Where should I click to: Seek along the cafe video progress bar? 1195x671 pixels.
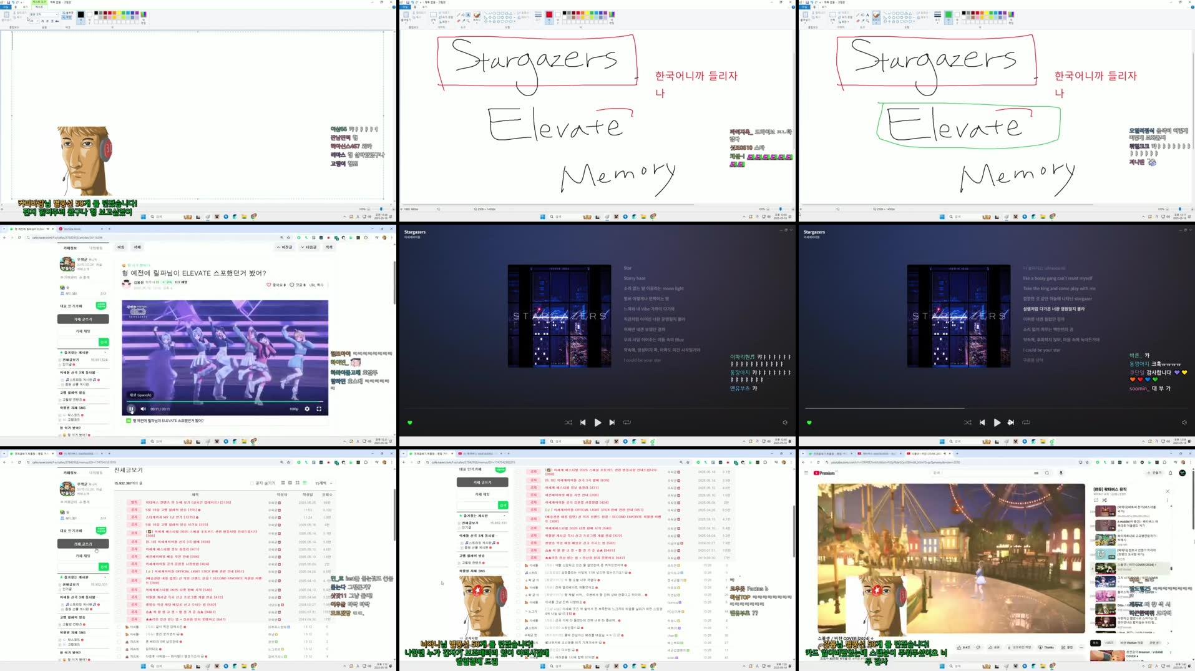[x=225, y=401]
